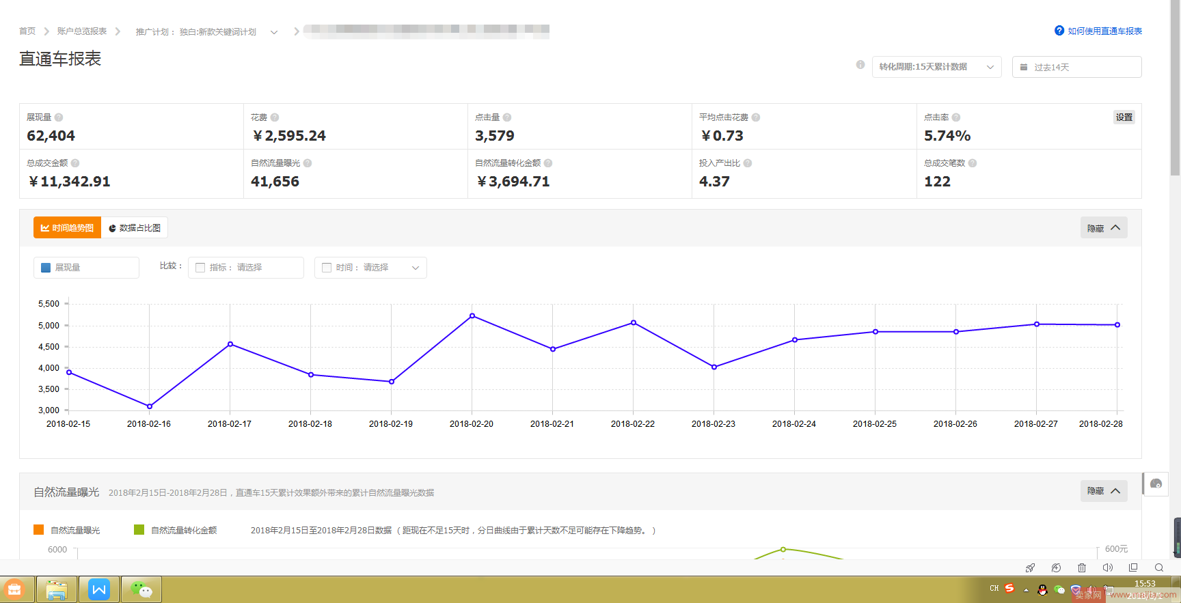Click the speaker icon in browser status bar

tap(1108, 567)
